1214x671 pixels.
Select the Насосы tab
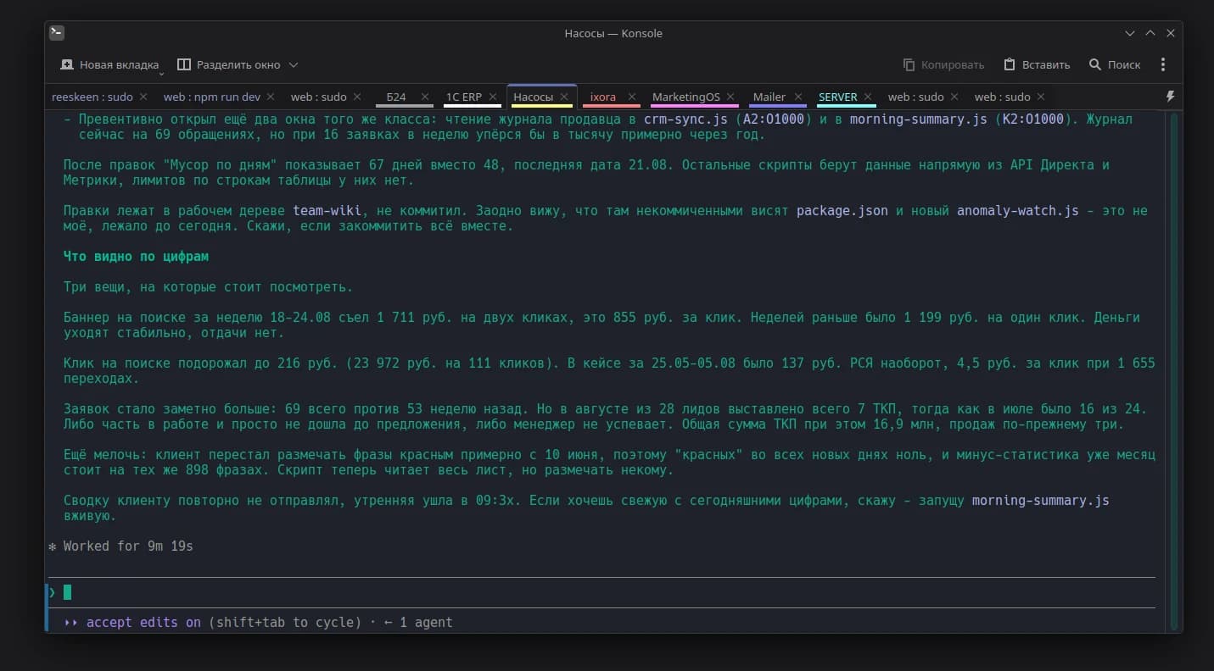pyautogui.click(x=533, y=97)
